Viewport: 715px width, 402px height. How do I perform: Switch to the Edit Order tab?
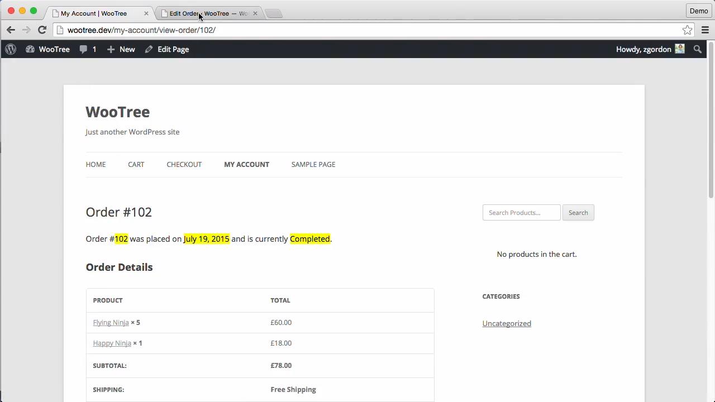209,13
